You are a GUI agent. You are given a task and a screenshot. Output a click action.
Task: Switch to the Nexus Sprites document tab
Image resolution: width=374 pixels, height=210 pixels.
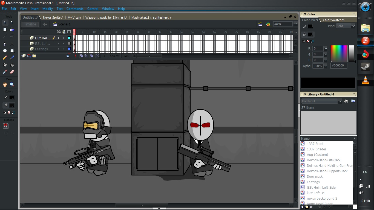pyautogui.click(x=53, y=17)
